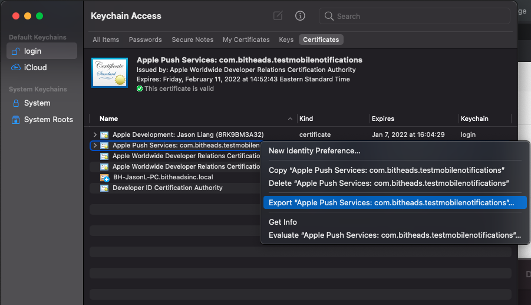Screen dimensions: 531x305
Task: Switch to the Passwords tab
Action: (146, 40)
